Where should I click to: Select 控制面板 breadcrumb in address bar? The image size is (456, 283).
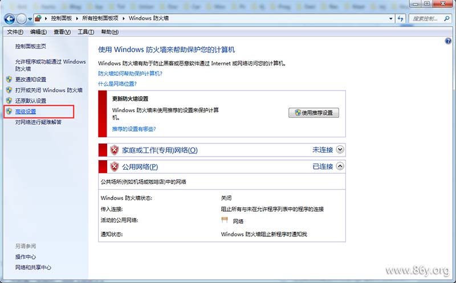pos(61,18)
